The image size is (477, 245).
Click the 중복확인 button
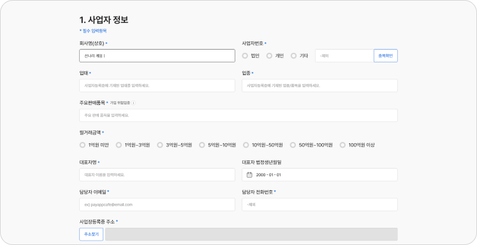(385, 56)
